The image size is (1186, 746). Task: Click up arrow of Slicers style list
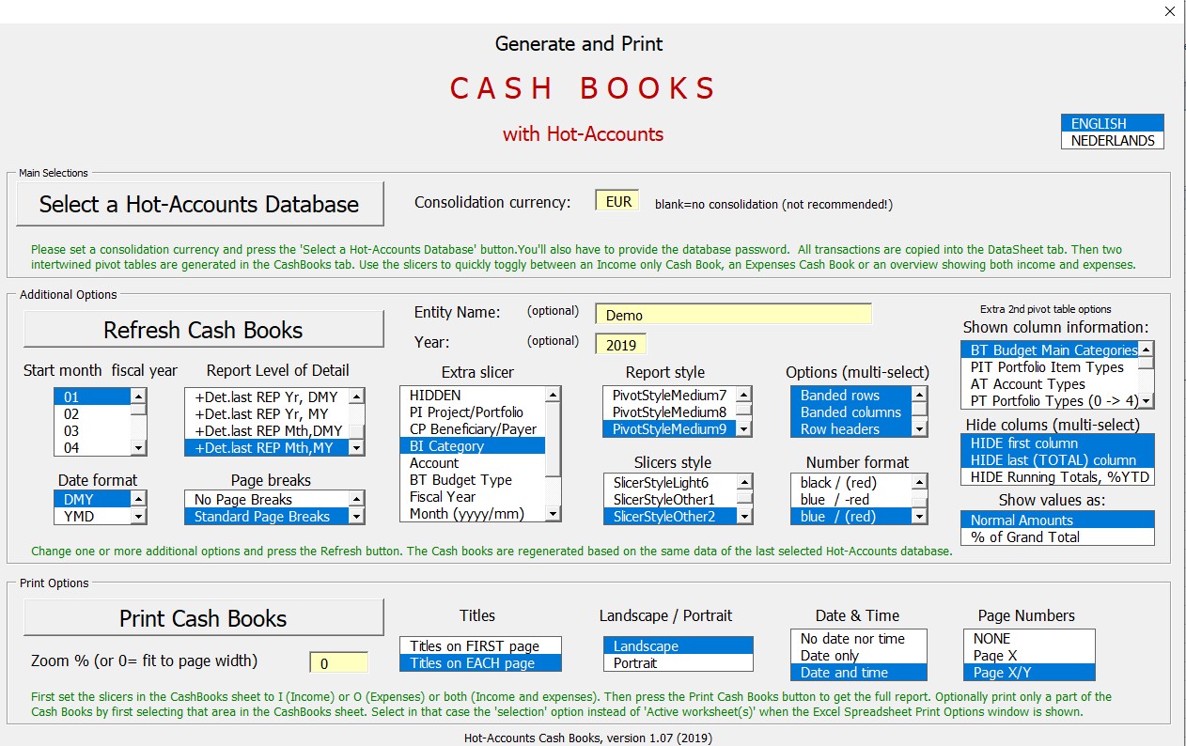click(x=744, y=482)
